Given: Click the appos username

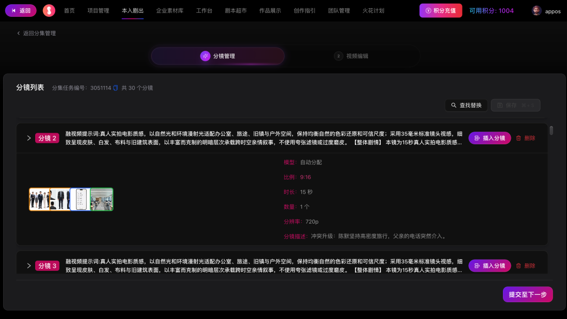Looking at the screenshot, I should (x=552, y=11).
